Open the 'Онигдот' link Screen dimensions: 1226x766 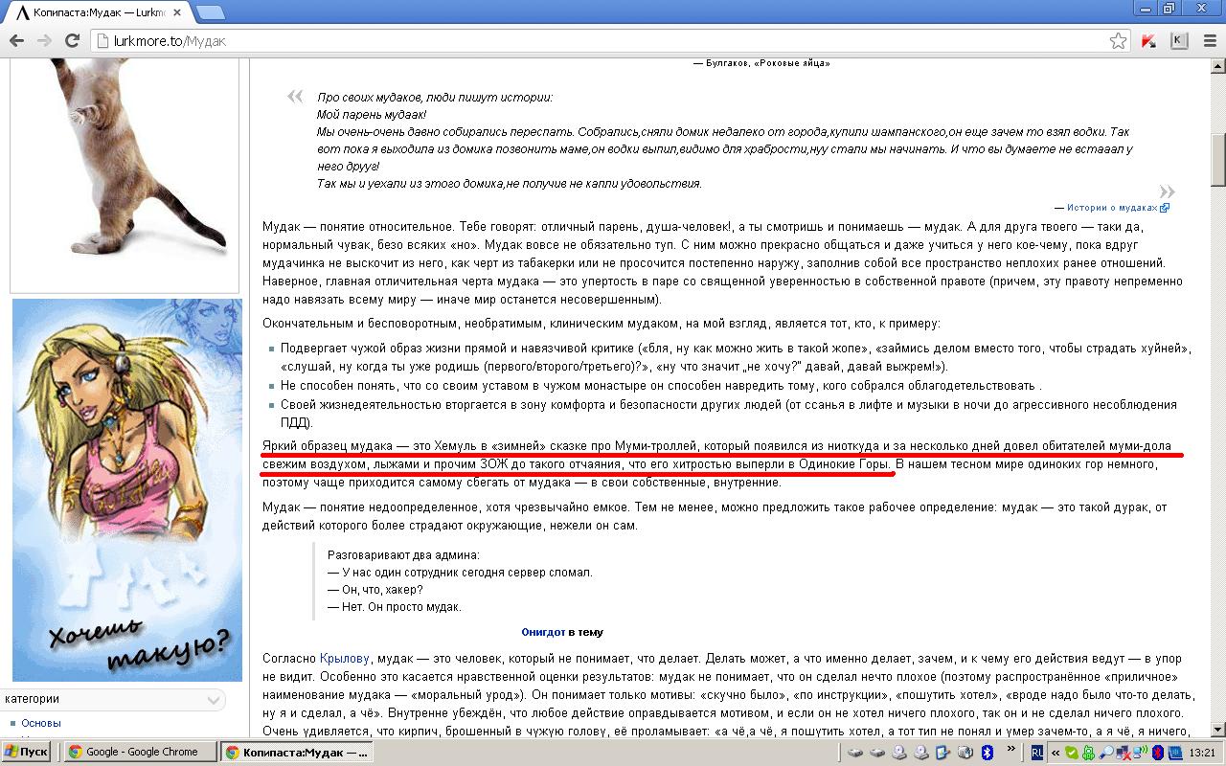tap(543, 632)
